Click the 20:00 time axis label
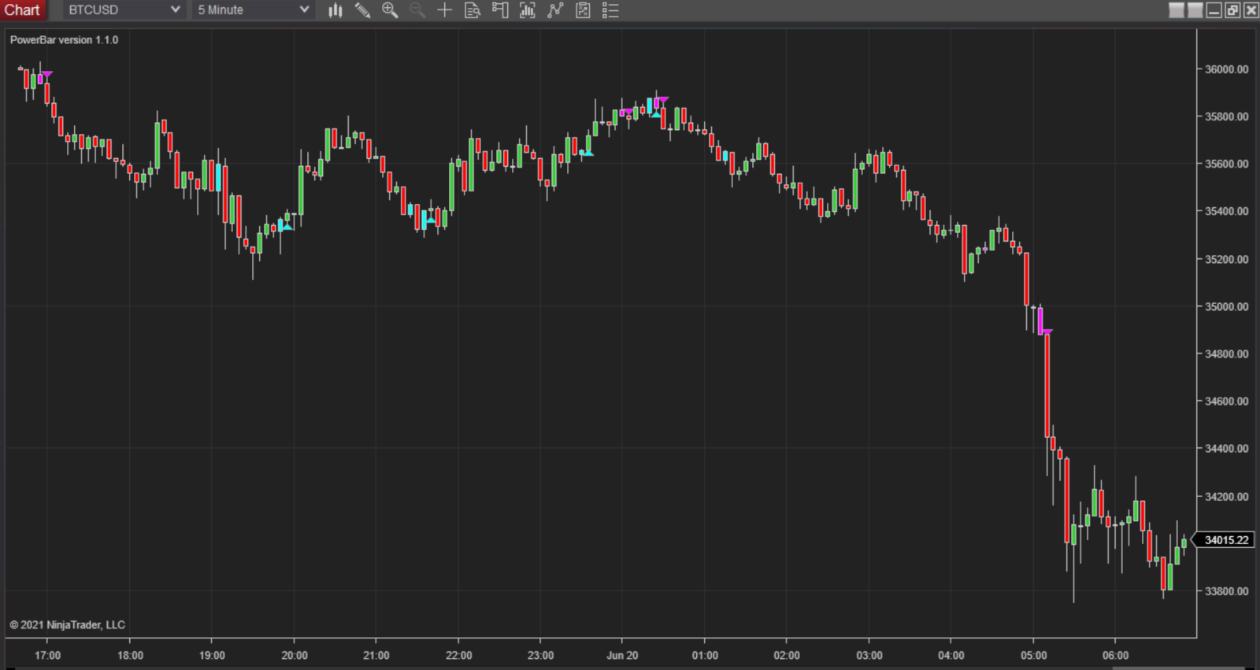Screen dimensions: 1260x670 coord(295,655)
